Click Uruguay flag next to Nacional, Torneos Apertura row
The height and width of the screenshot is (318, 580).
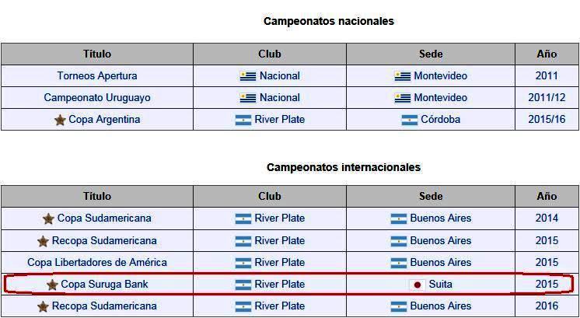[247, 76]
